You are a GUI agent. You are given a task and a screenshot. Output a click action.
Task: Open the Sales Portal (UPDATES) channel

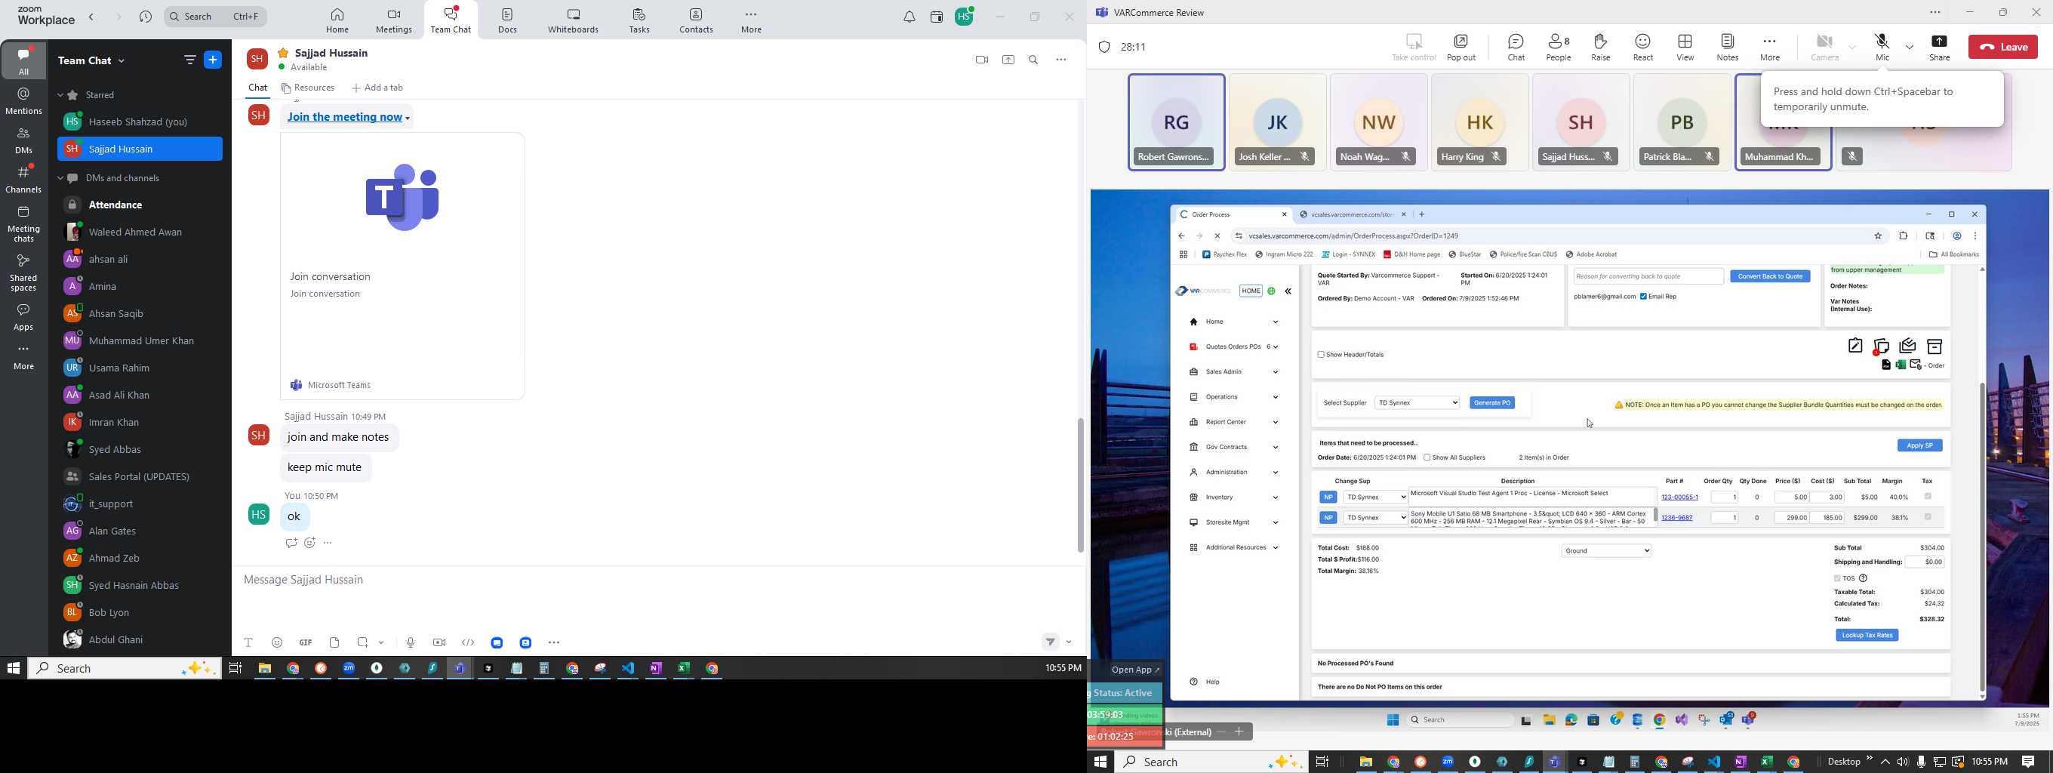(x=140, y=476)
